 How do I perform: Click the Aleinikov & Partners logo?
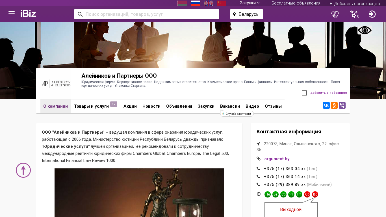pos(56,84)
